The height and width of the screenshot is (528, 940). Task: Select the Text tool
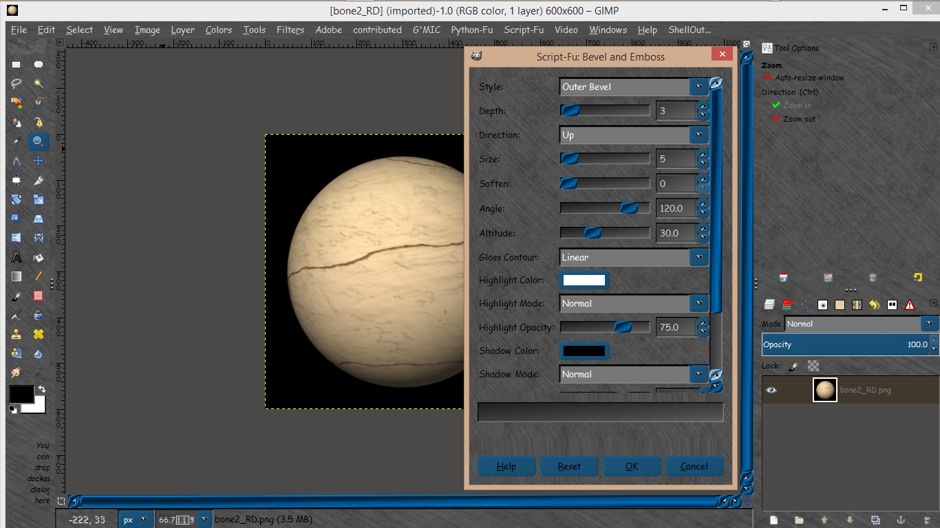(x=17, y=258)
